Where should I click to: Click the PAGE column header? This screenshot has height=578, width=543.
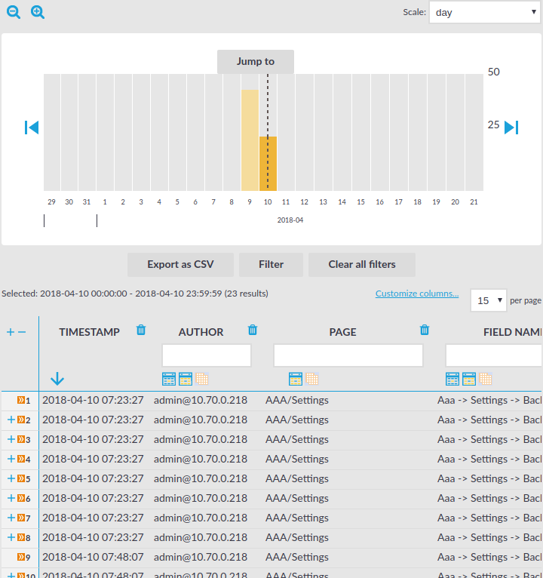click(x=342, y=332)
